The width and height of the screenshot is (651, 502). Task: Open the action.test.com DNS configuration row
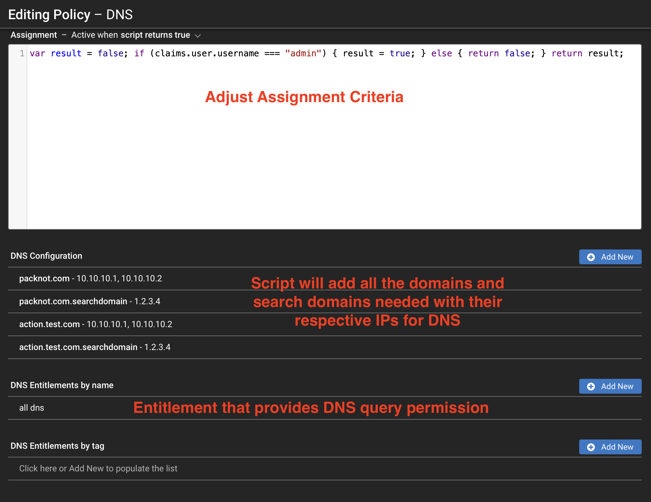(96, 324)
